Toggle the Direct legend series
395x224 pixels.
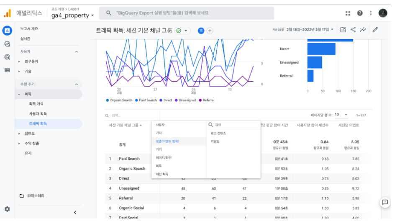(x=166, y=100)
